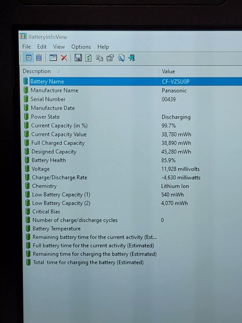242x323 pixels.
Task: Click the Show Battery Information toolbar icon
Action: pyautogui.click(x=29, y=58)
